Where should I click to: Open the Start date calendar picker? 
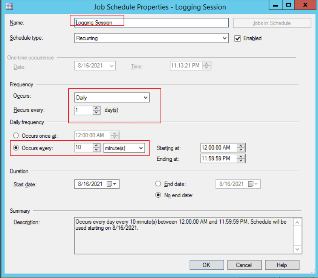tap(112, 184)
